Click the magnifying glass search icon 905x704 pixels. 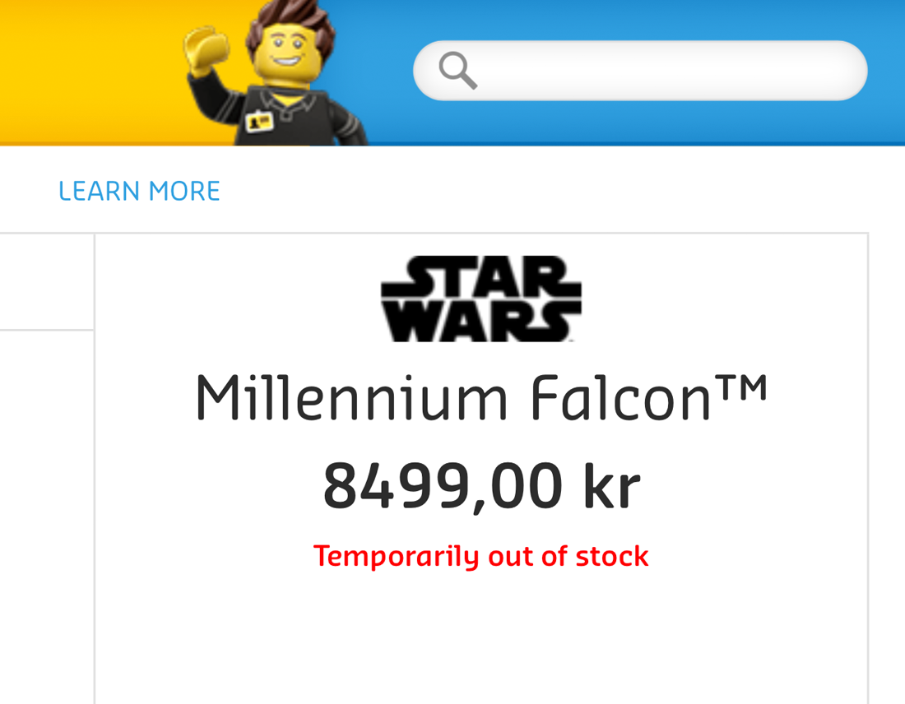tap(457, 71)
